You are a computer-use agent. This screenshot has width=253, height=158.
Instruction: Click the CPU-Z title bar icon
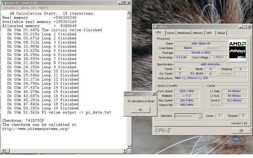click(155, 27)
